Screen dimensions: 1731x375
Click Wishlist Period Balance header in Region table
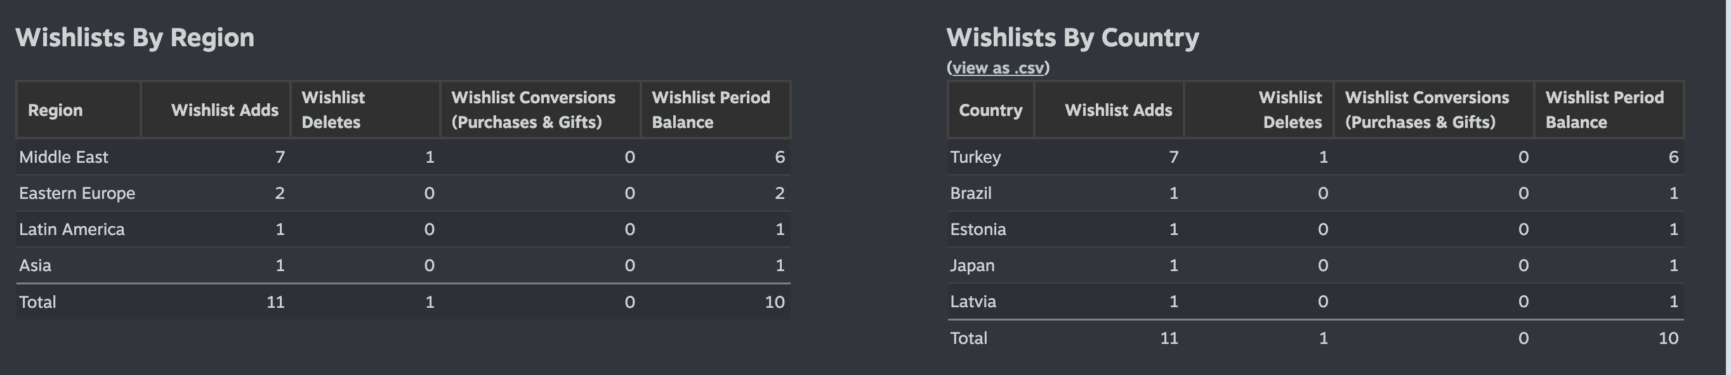(716, 110)
